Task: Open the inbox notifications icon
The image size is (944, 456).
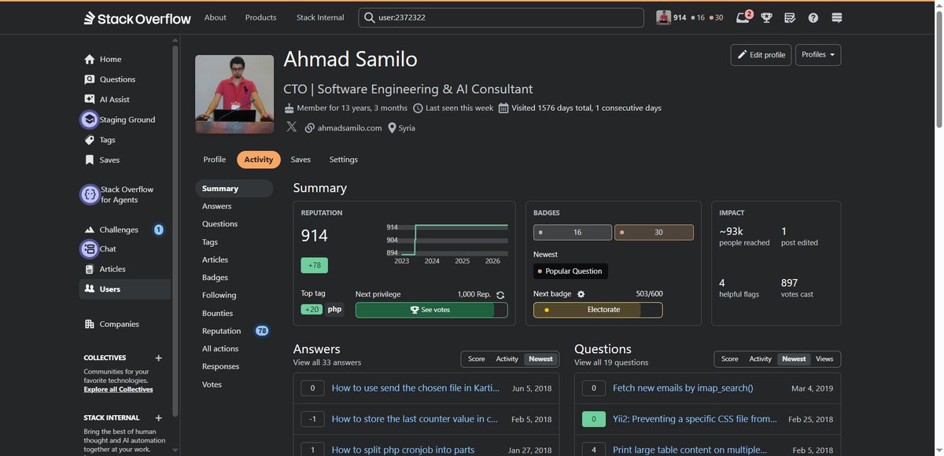Action: pyautogui.click(x=743, y=17)
